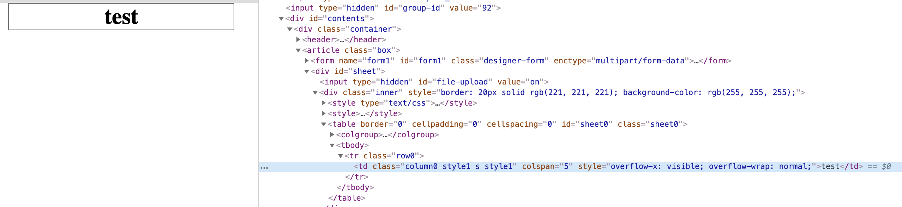
Task: Click the 'test' text inside the td element
Action: (830, 166)
